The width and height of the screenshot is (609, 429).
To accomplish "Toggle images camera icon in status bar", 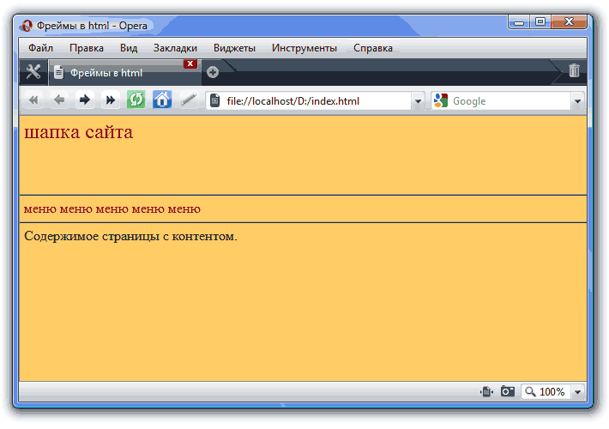I will (508, 392).
